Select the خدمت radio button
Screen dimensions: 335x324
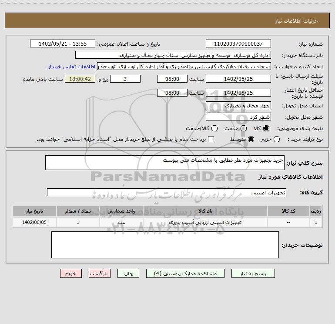tap(244, 128)
